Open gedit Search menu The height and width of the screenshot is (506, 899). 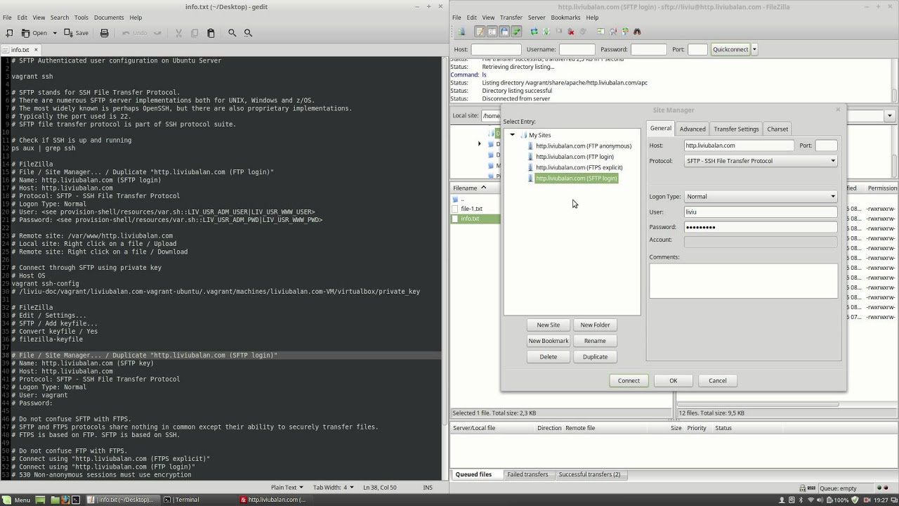coord(60,18)
